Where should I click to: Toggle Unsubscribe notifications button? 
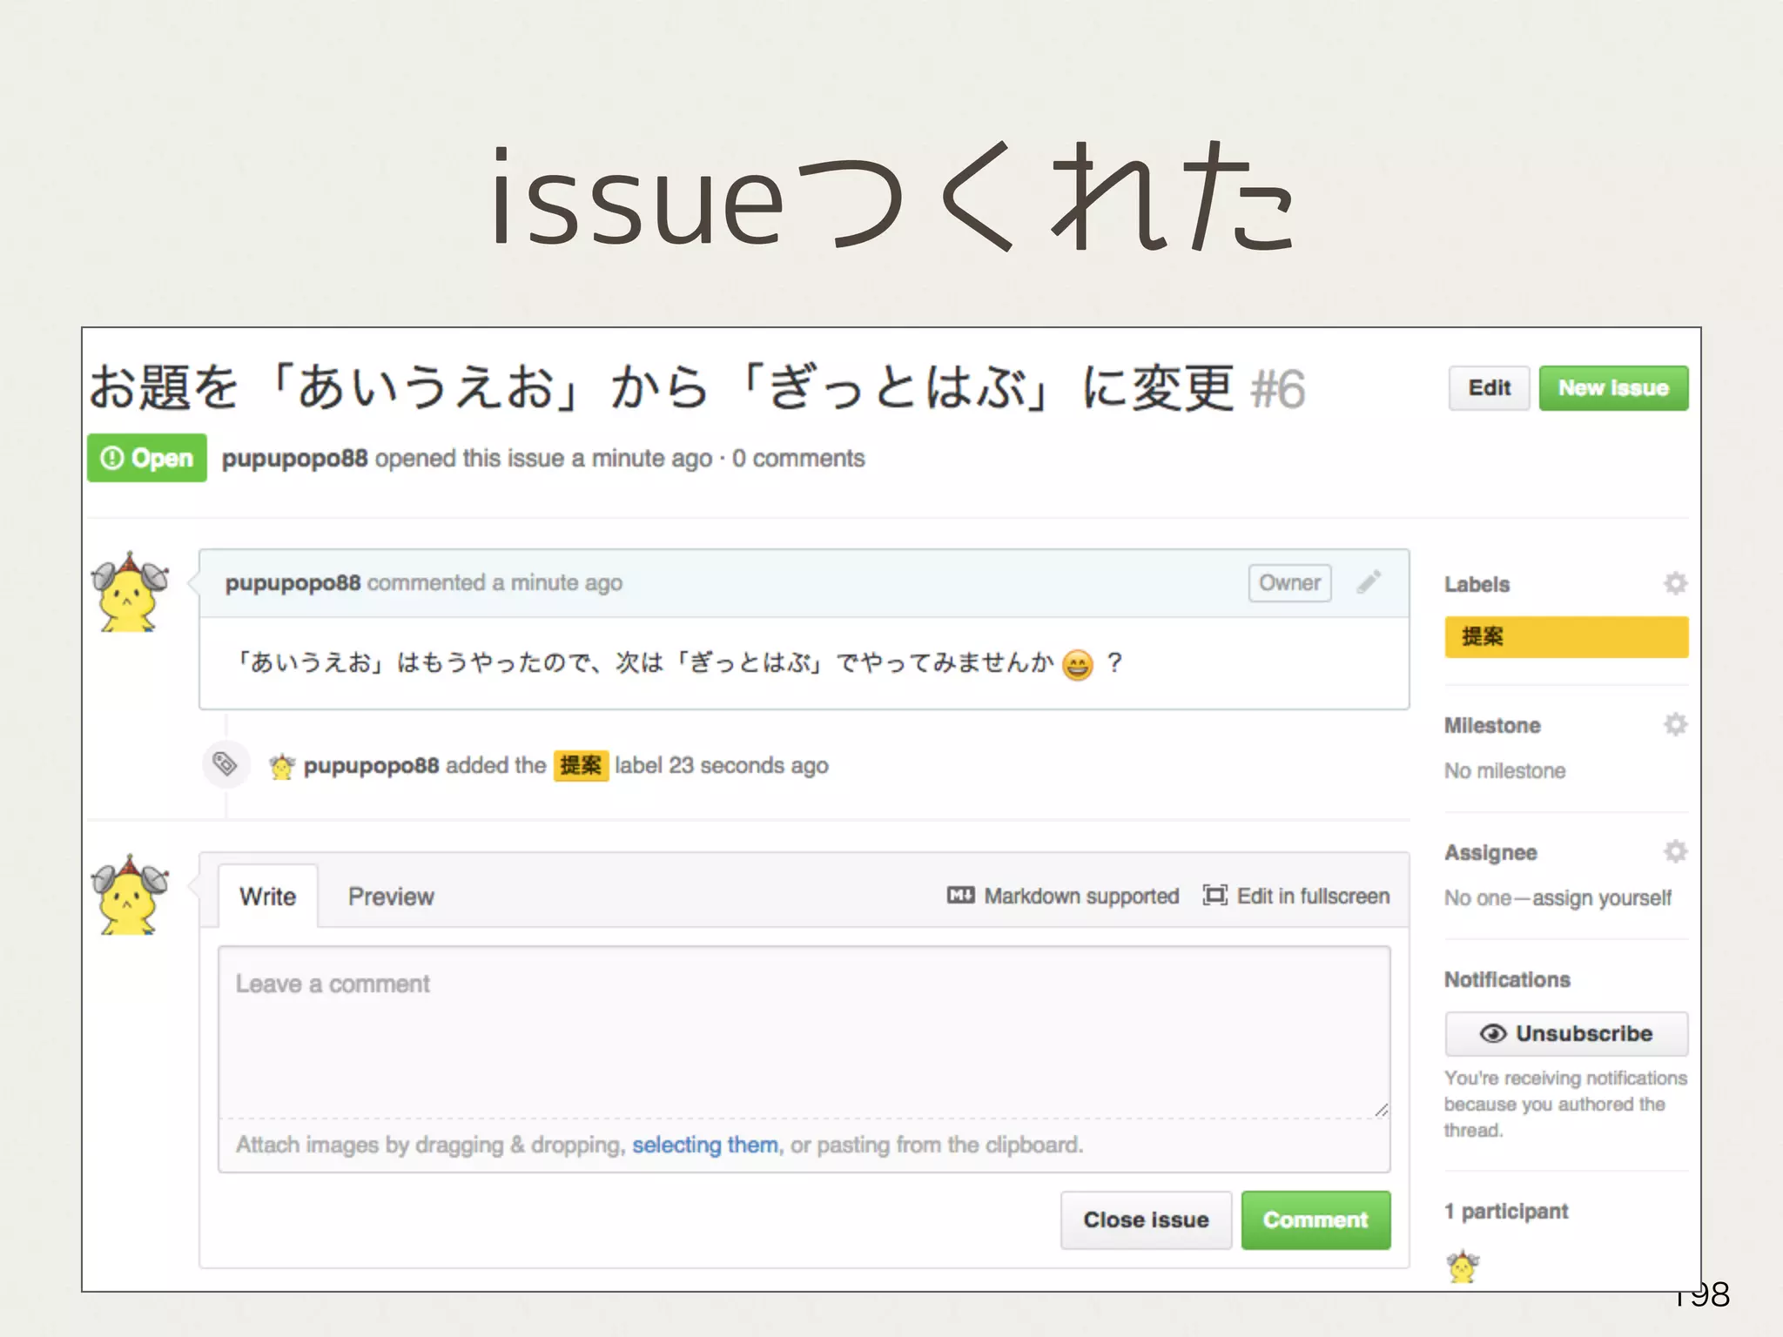tap(1565, 1033)
